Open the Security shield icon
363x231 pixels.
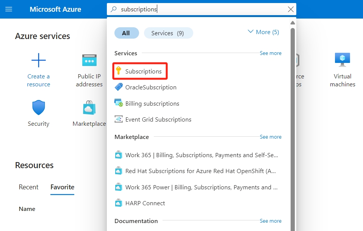coord(38,108)
